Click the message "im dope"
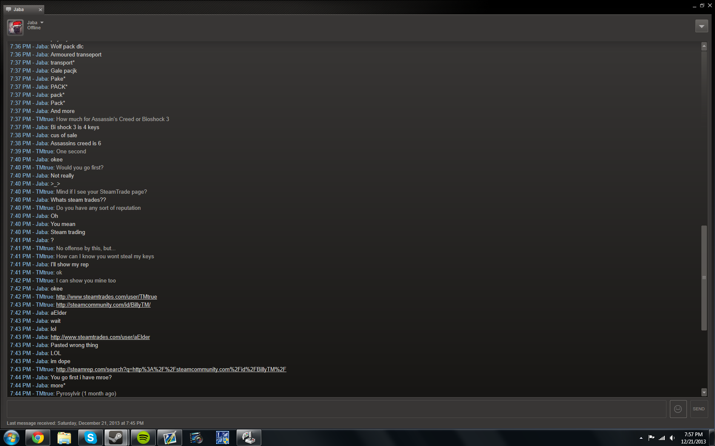 (60, 361)
